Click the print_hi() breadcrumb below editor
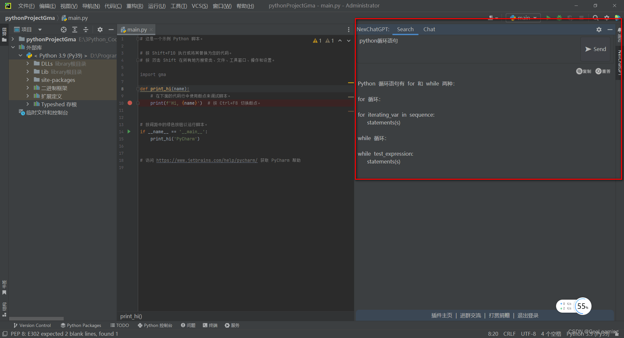This screenshot has height=338, width=624. pos(131,316)
